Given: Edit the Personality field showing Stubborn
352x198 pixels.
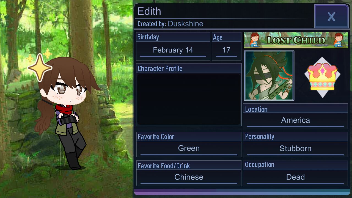Looking at the screenshot, I should 295,148.
